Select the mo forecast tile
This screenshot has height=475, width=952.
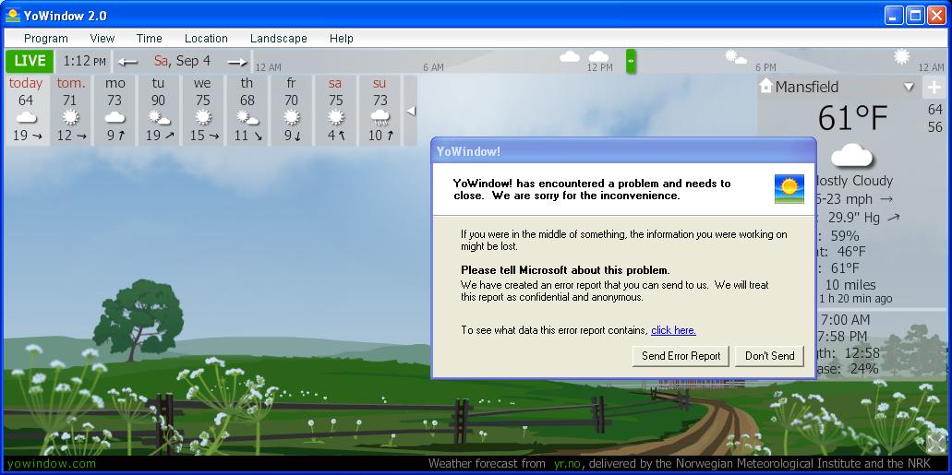coord(114,110)
